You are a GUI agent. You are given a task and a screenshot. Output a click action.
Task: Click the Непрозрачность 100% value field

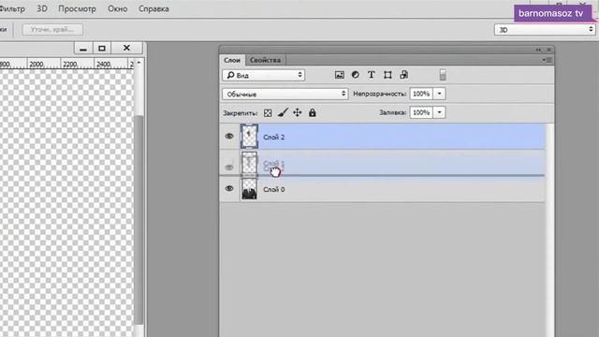(x=421, y=94)
